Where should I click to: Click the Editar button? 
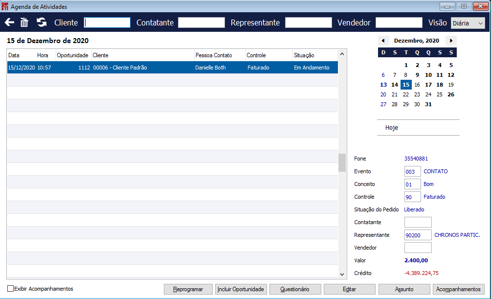click(350, 289)
